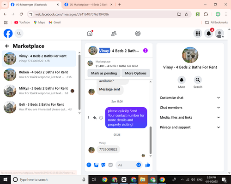Open the Facebook menu grid icon
The height and width of the screenshot is (184, 231).
click(198, 34)
